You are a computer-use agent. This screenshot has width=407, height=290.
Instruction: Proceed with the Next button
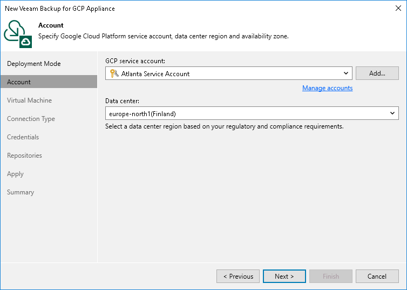coord(284,276)
